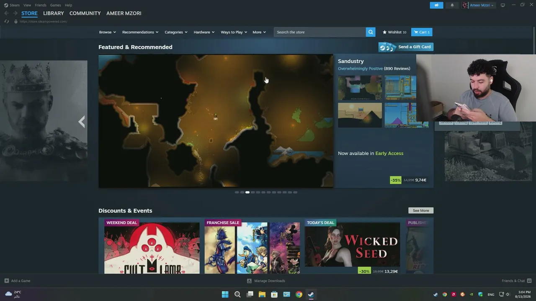Viewport: 536px width, 301px height.
Task: Open the Ameer Mzori account dropdown
Action: [x=478, y=5]
